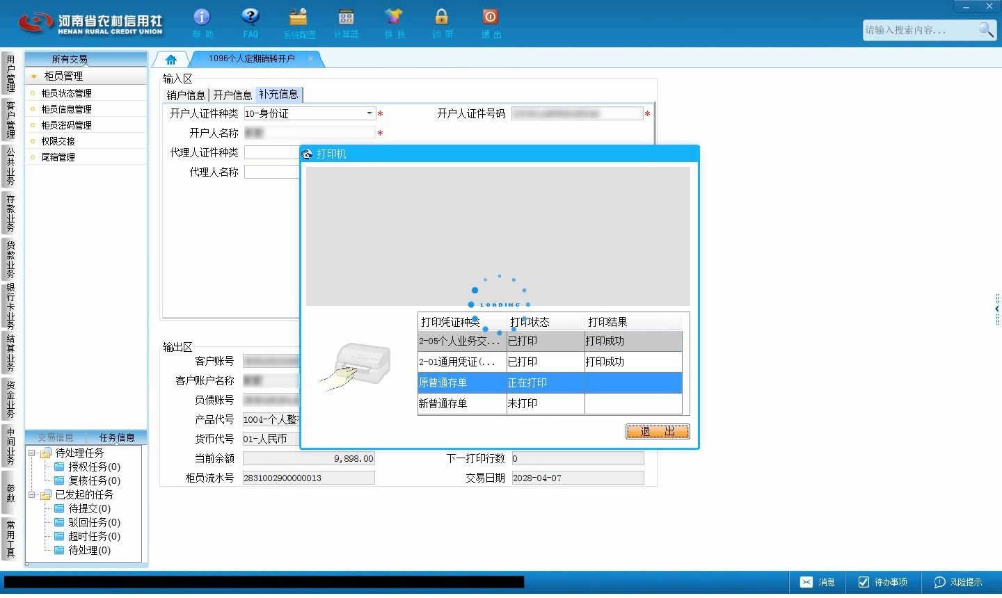
Task: Select 待处理(0) folder item
Action: [x=82, y=550]
